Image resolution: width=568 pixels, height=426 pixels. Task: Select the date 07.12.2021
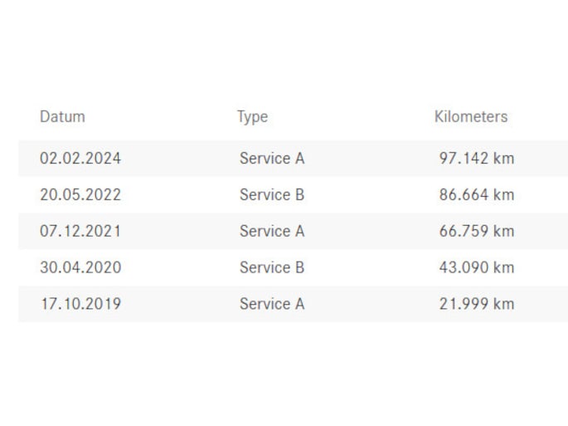click(x=80, y=232)
